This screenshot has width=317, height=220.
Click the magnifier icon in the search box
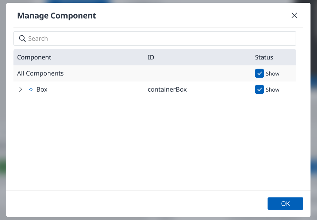[x=22, y=38]
